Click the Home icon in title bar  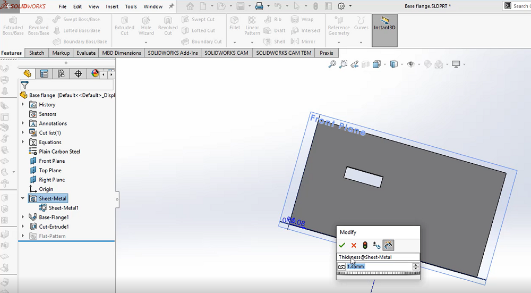point(190,6)
